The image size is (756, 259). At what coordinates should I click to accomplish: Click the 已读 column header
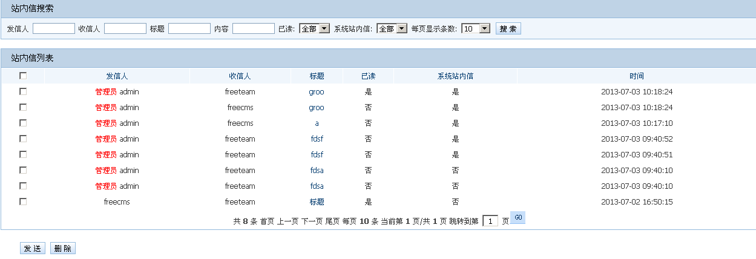coord(368,76)
